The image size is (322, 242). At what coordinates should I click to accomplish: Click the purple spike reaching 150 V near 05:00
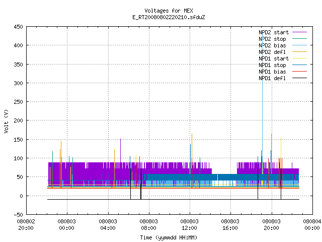pos(121,150)
